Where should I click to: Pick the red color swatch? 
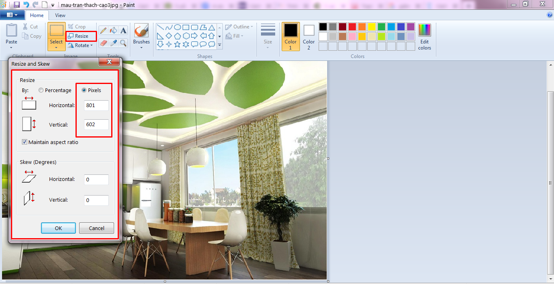(352, 27)
